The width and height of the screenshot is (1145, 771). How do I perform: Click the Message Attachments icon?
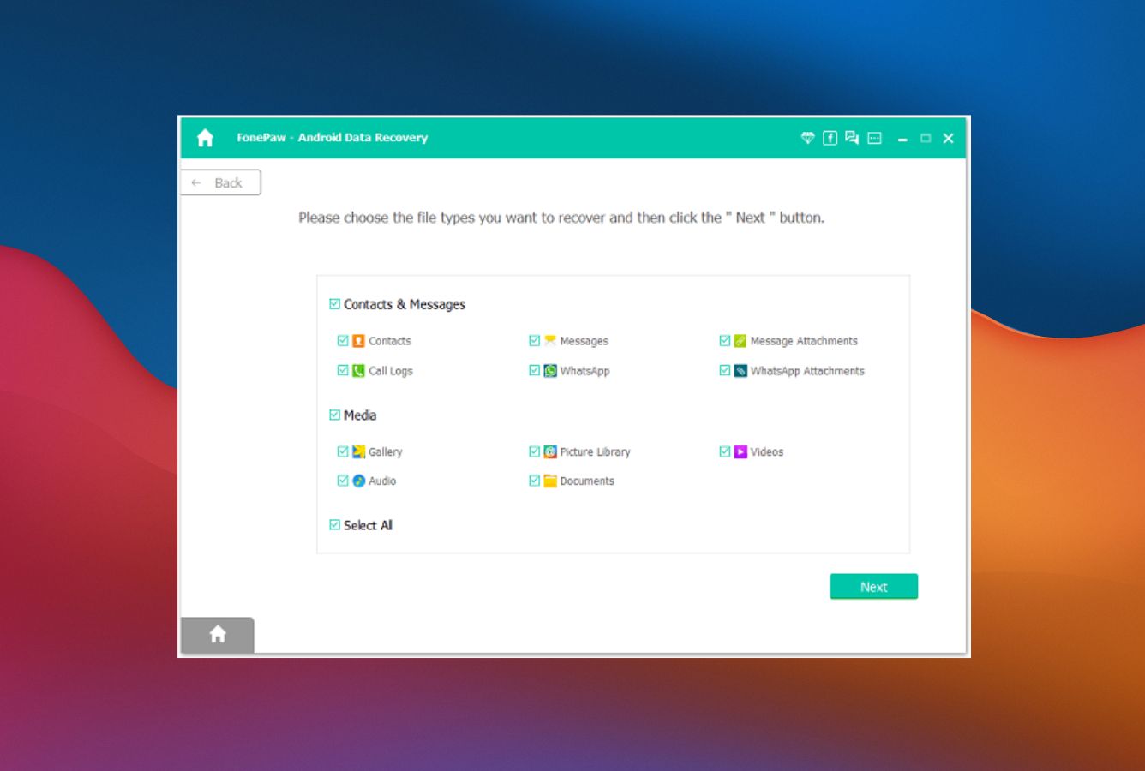(740, 341)
